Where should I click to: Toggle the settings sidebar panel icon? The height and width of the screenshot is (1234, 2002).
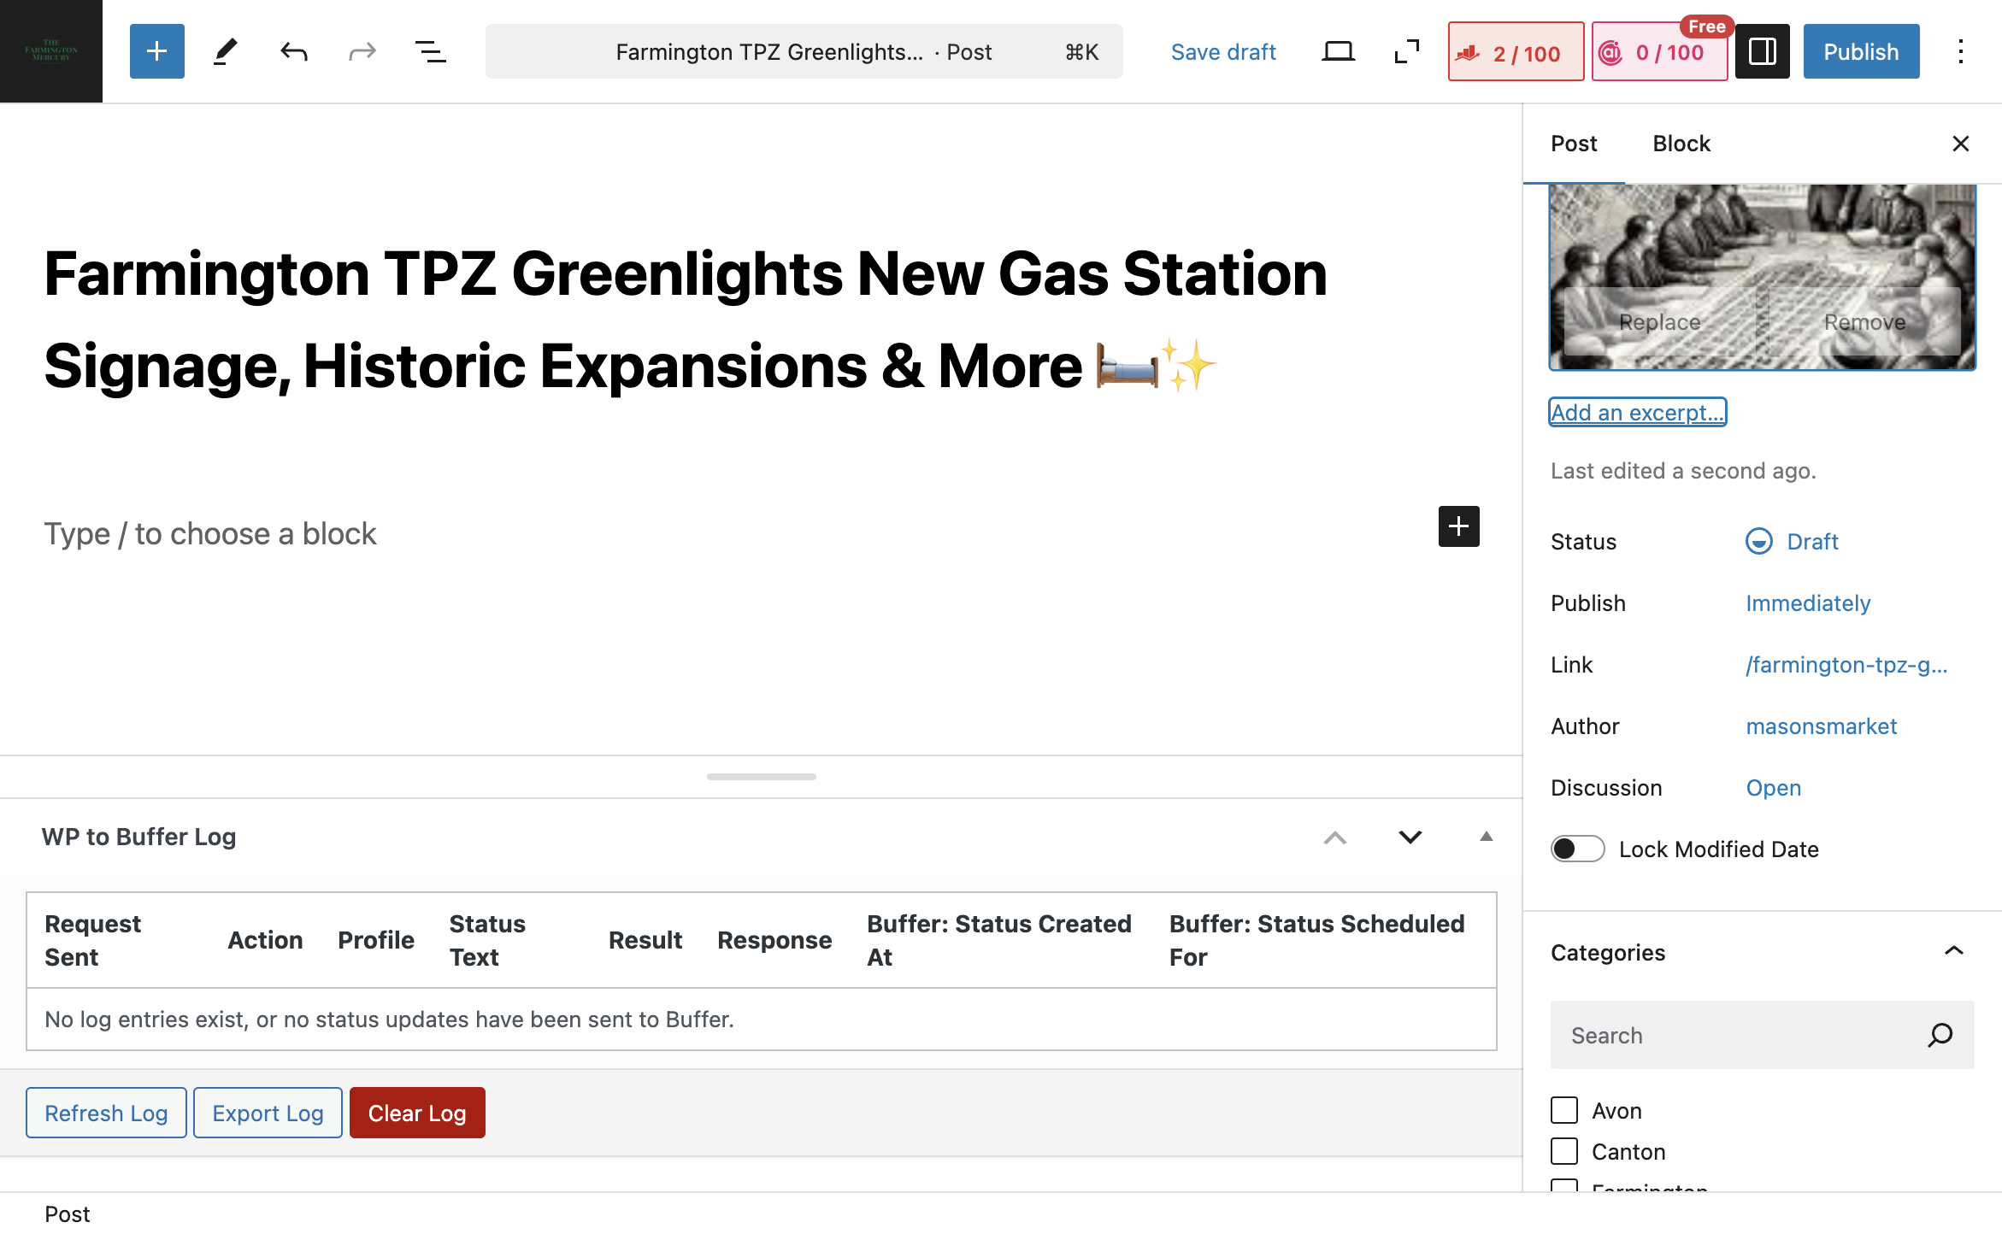(1762, 51)
